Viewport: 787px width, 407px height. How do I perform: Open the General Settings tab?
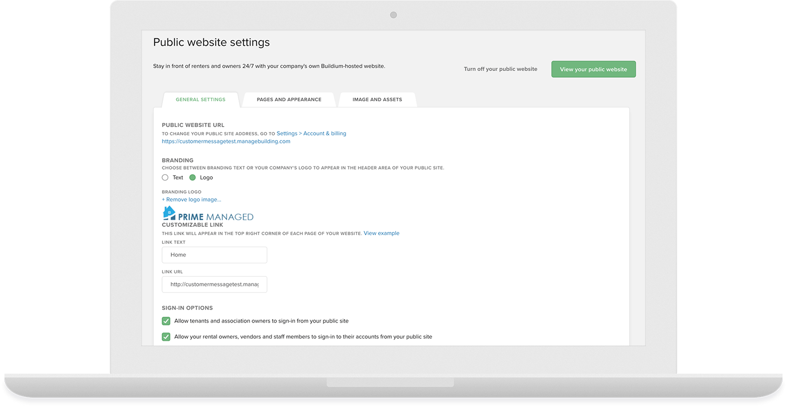point(201,99)
